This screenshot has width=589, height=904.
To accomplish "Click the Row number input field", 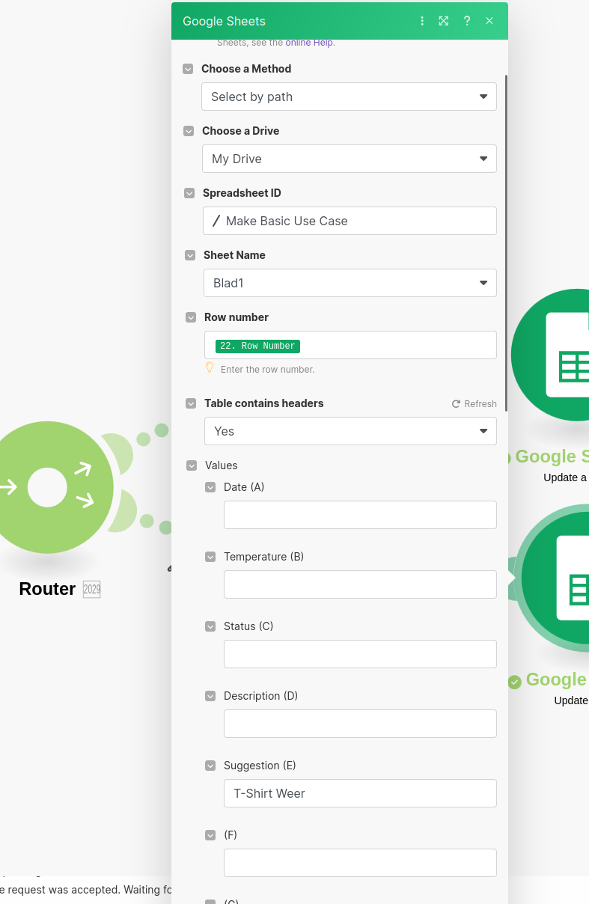I will pos(350,345).
